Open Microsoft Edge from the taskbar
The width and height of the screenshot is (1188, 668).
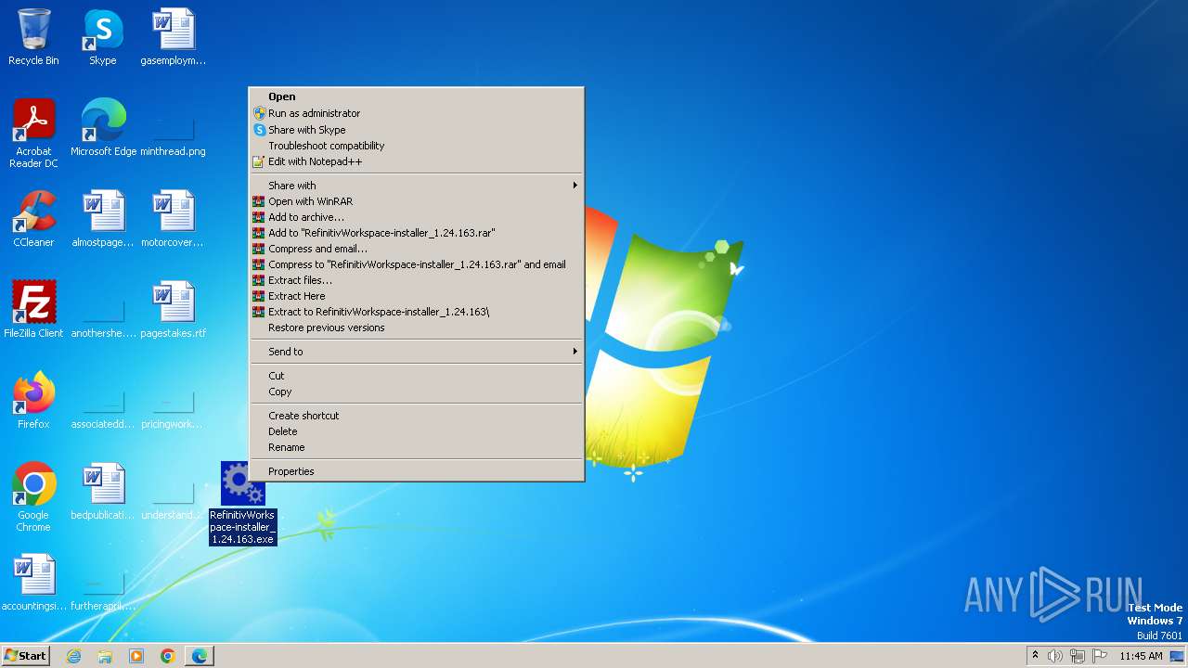[x=200, y=656]
